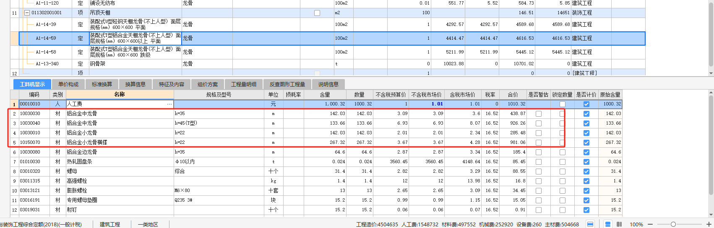The width and height of the screenshot is (714, 228).
Task: Click 一类地区 in the status bar
Action: 149,225
